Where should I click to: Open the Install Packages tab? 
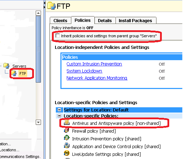click(135, 20)
